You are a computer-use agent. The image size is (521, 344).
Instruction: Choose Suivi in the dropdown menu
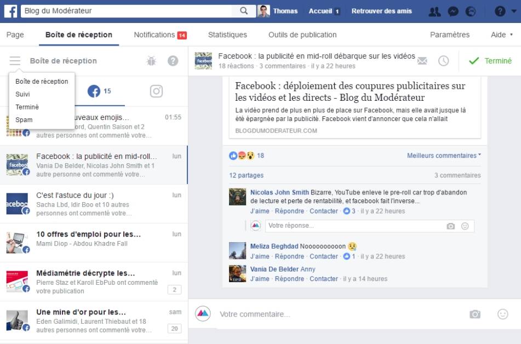(23, 94)
